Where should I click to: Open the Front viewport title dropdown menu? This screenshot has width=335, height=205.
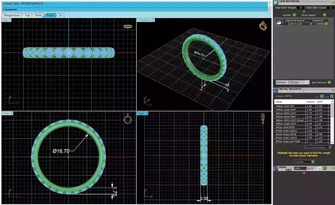pyautogui.click(x=12, y=113)
